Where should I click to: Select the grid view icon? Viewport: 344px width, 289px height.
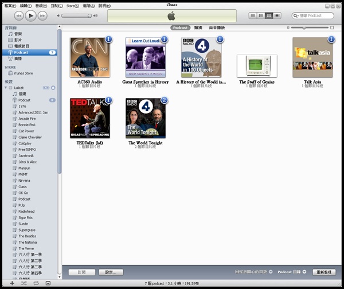pyautogui.click(x=269, y=15)
